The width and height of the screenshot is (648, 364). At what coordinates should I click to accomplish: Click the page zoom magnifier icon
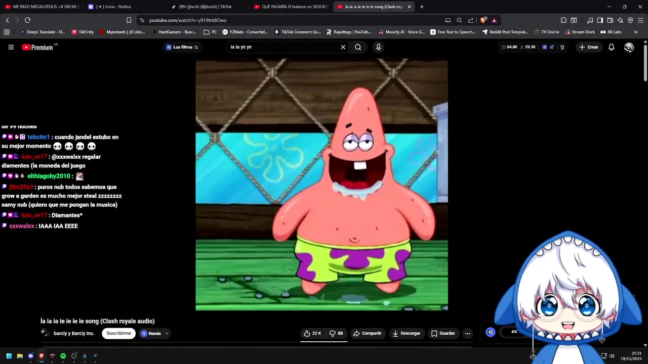click(459, 20)
